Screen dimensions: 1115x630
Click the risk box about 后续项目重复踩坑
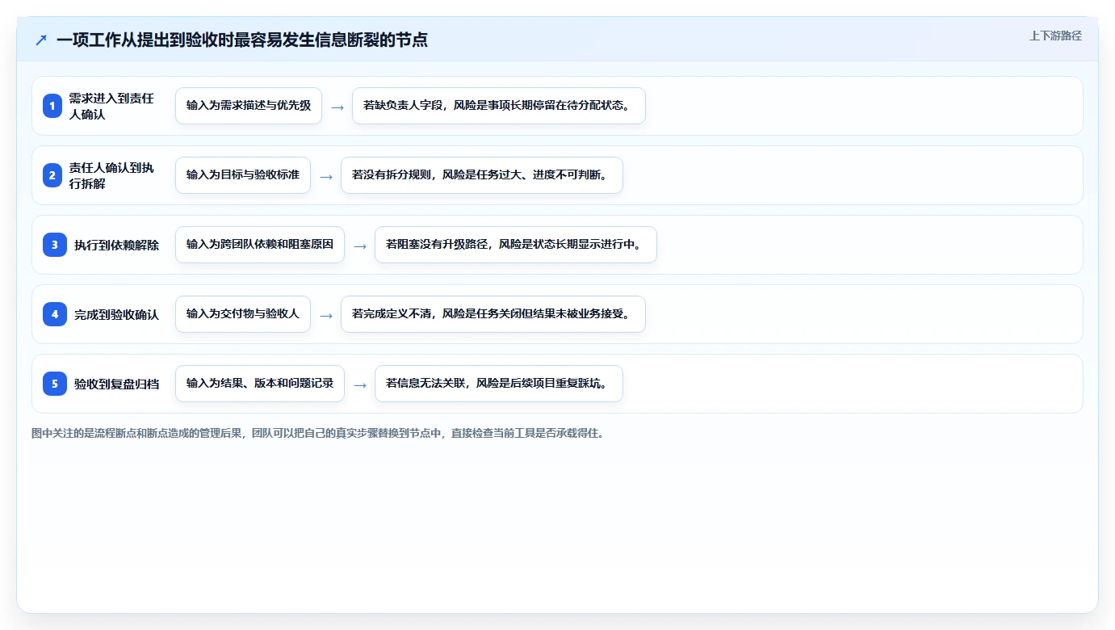(x=499, y=384)
